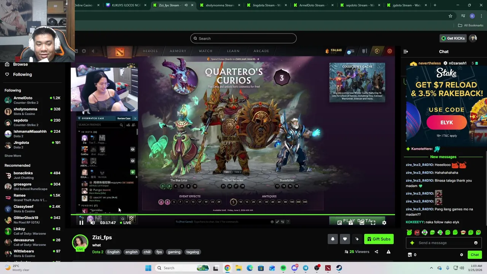Focus the Kick search box

(243, 38)
